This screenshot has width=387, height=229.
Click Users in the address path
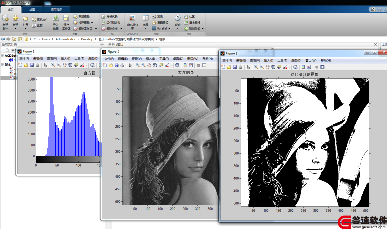[46, 39]
